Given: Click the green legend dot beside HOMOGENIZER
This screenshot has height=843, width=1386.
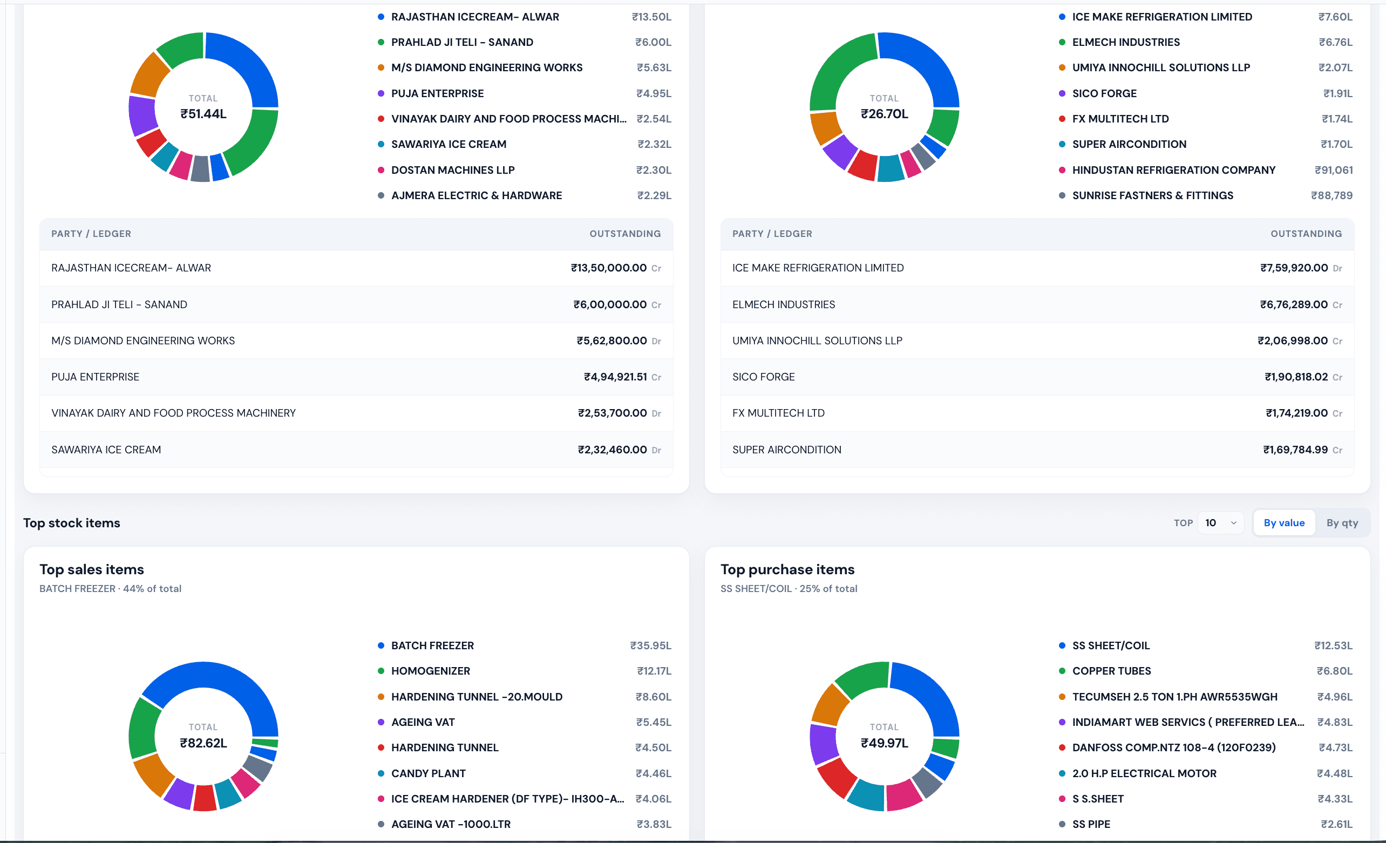Looking at the screenshot, I should click(x=381, y=671).
